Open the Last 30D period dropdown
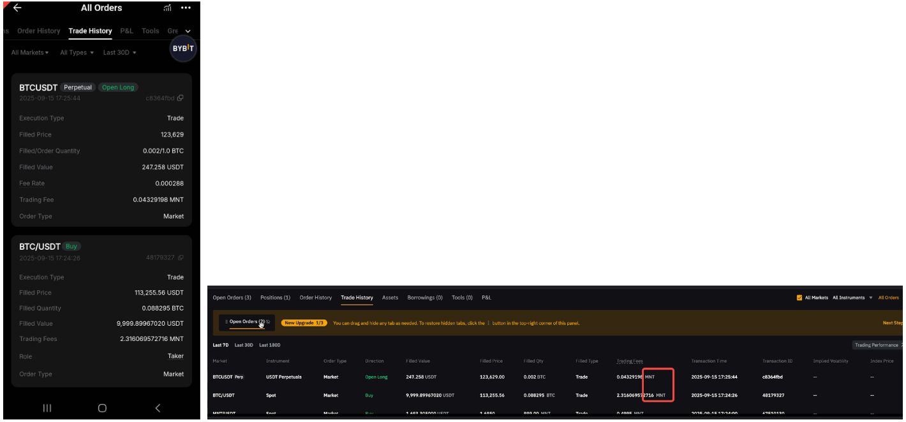 (119, 52)
